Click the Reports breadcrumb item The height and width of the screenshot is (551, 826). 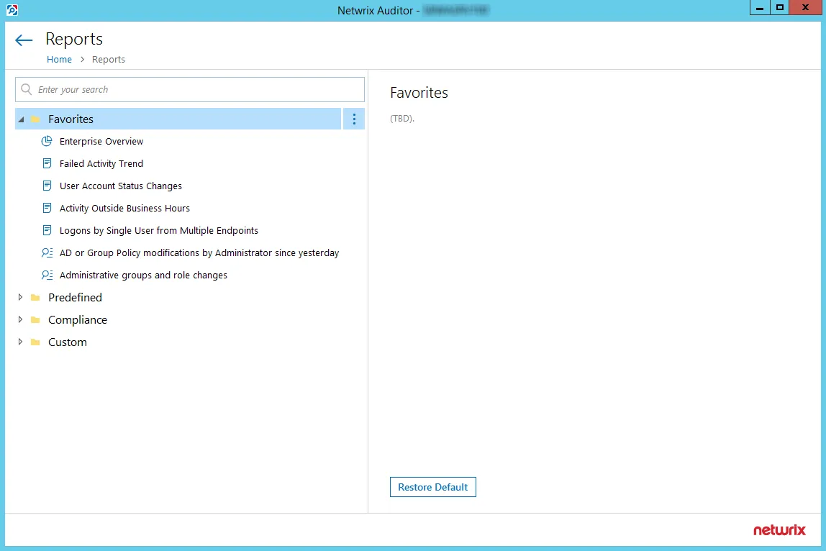point(109,60)
